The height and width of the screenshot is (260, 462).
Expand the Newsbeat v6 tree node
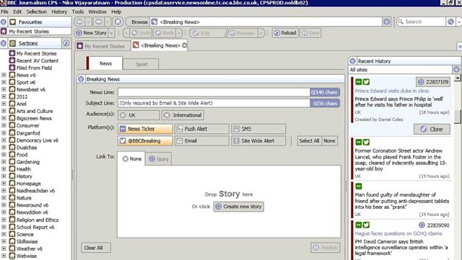pyautogui.click(x=4, y=89)
